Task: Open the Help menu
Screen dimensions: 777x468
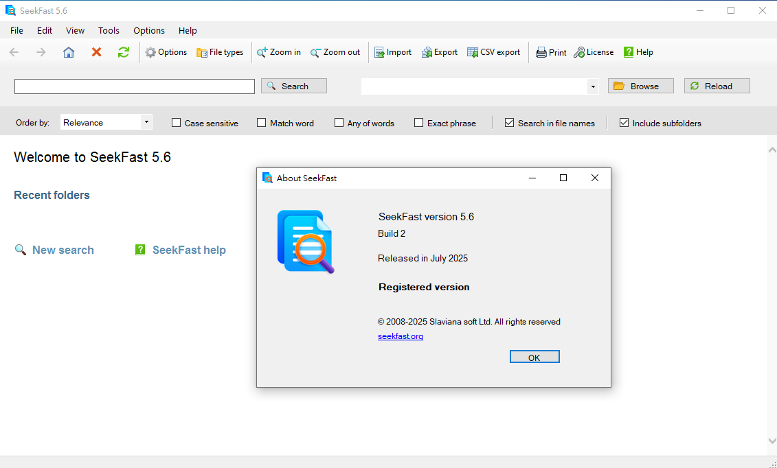Action: 188,30
